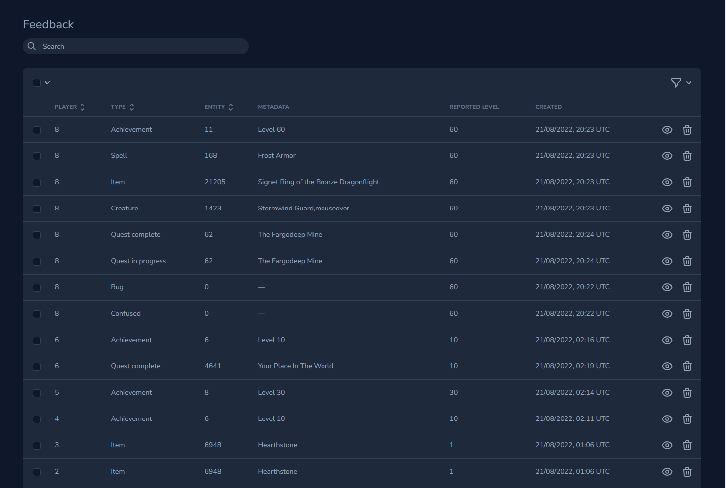Expand the filter dropdown chevron

(689, 83)
